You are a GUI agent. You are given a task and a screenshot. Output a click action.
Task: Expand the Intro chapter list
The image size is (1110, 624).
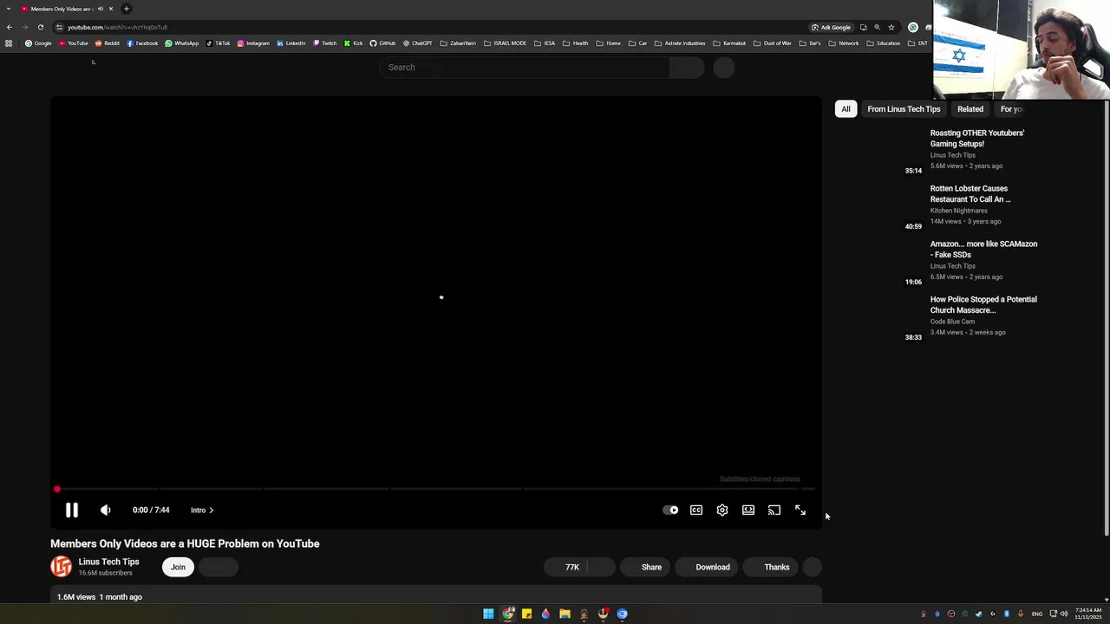click(202, 510)
